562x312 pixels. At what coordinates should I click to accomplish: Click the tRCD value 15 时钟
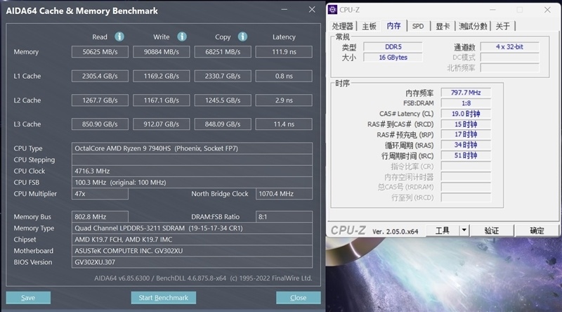[x=466, y=124]
